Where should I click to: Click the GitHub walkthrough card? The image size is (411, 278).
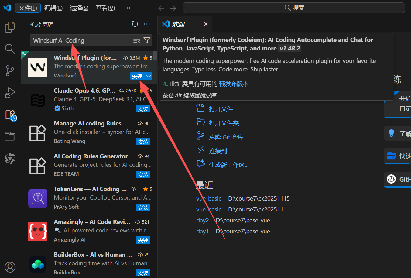(398, 180)
